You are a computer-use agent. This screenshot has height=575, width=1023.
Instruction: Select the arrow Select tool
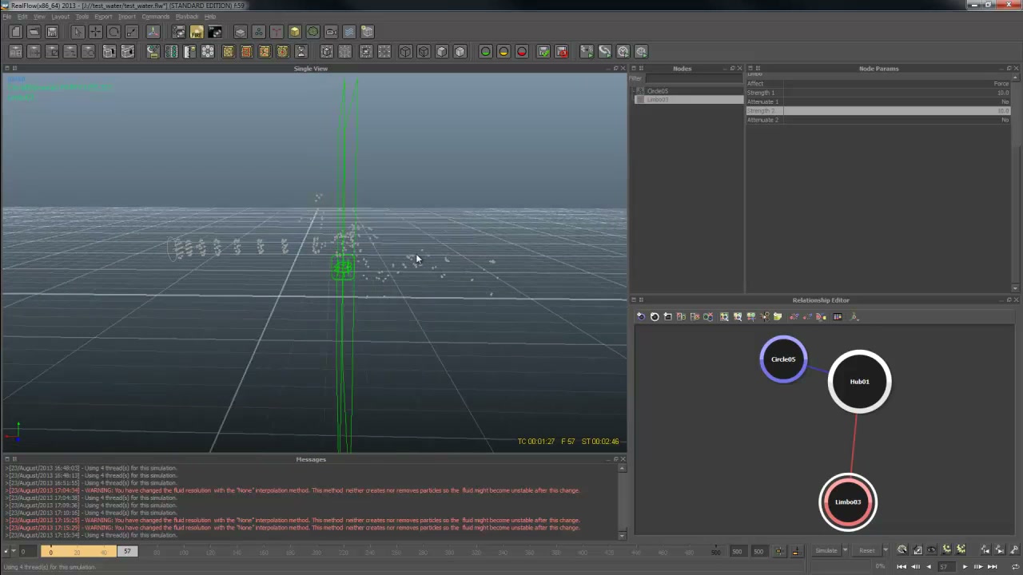pyautogui.click(x=78, y=32)
